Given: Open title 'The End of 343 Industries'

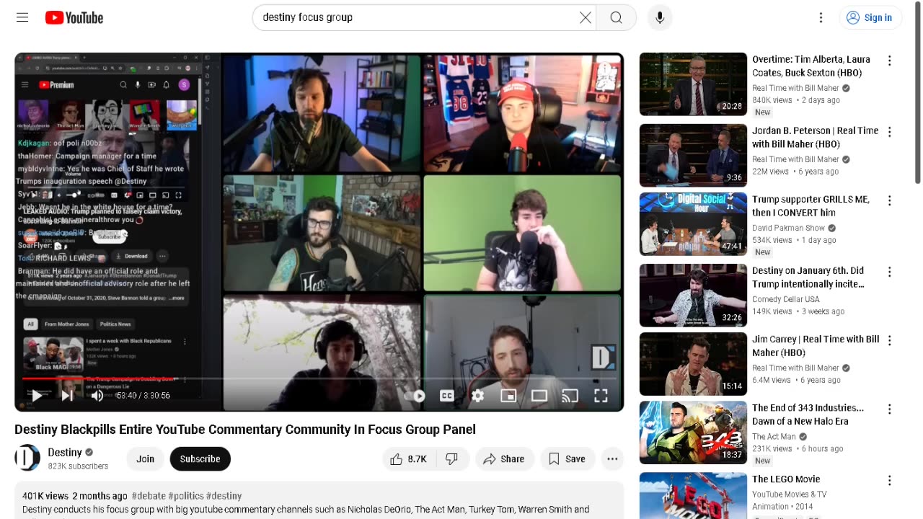Looking at the screenshot, I should [808, 414].
